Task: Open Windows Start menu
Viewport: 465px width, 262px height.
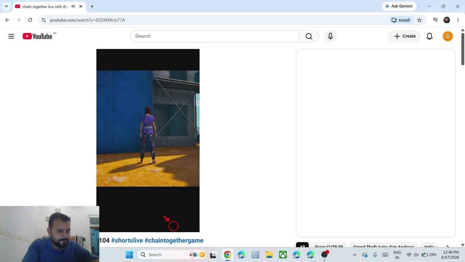Action: click(129, 255)
